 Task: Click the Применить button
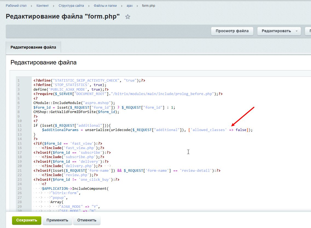57,220
